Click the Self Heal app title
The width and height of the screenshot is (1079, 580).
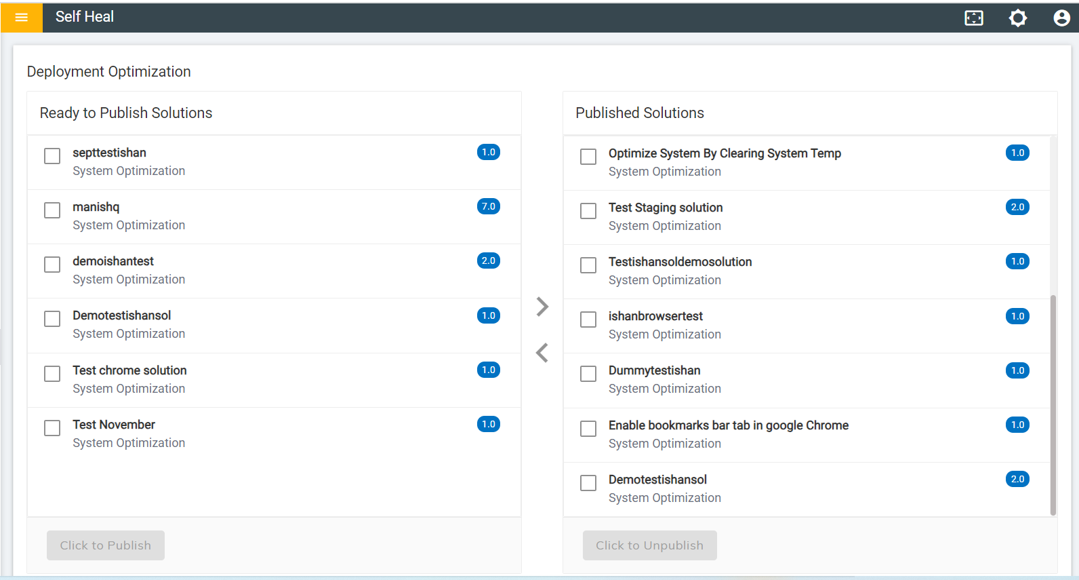click(85, 17)
